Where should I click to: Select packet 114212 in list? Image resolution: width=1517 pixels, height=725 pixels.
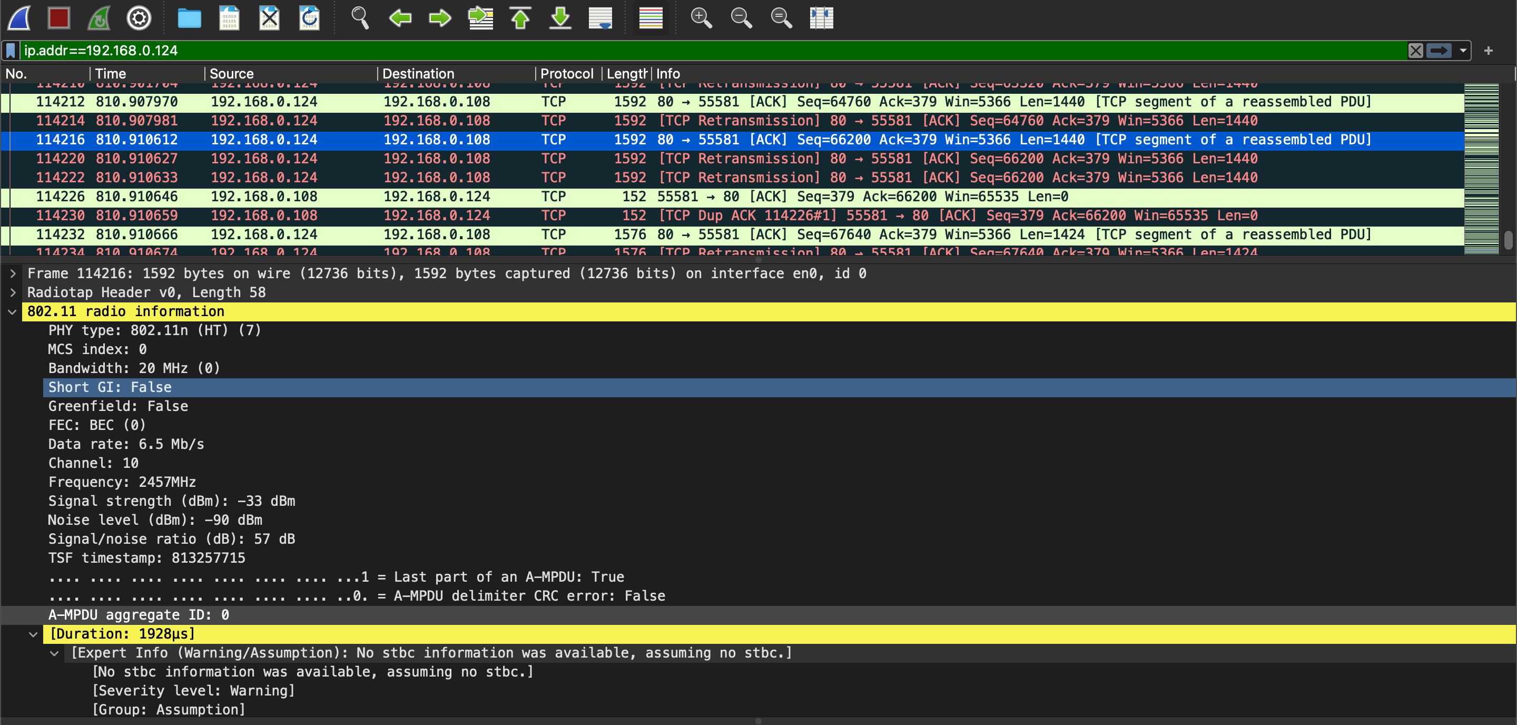tap(733, 102)
